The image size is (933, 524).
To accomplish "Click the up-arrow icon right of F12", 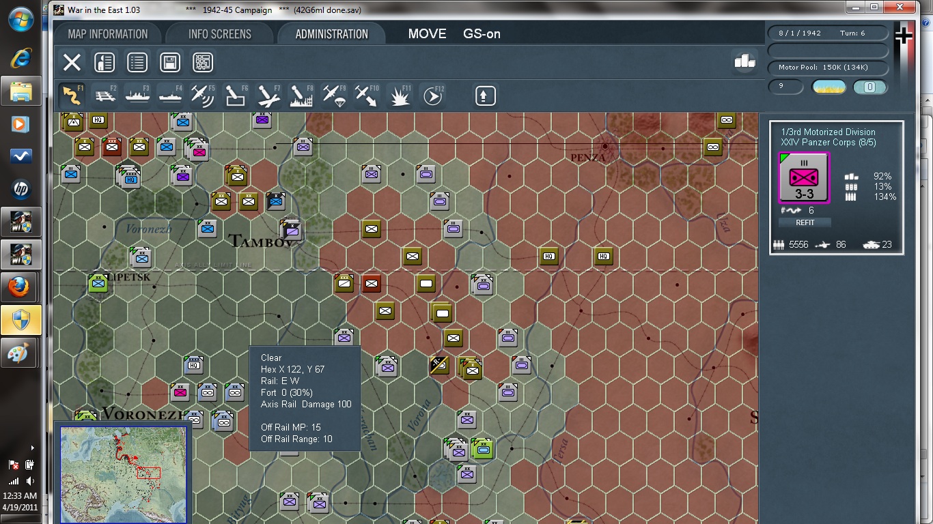I will [x=485, y=96].
